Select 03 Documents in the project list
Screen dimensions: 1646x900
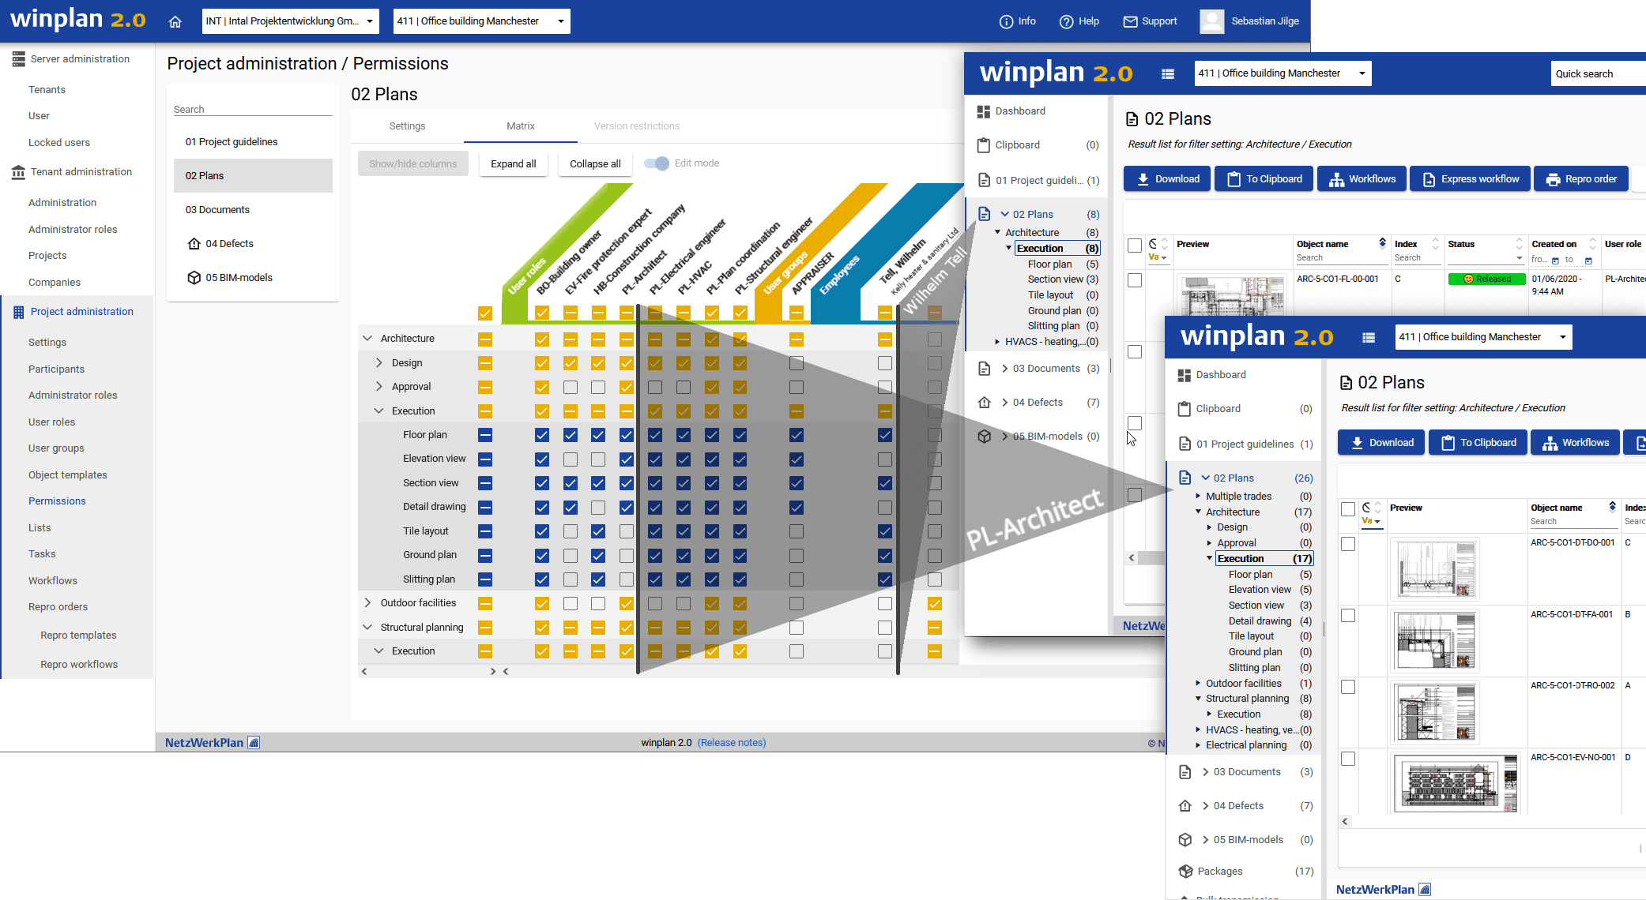pyautogui.click(x=253, y=210)
